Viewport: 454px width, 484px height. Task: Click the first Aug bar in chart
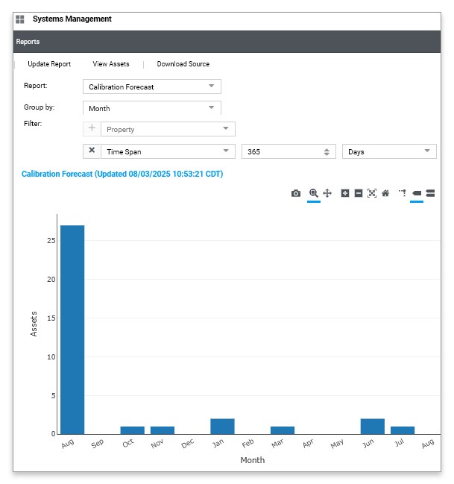click(x=72, y=330)
